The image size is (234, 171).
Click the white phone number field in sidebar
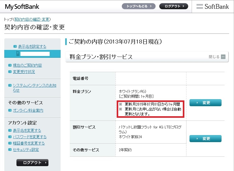click(35, 54)
